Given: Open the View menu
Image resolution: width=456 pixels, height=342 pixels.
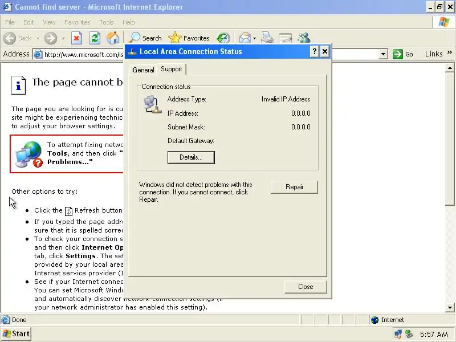Looking at the screenshot, I should tap(49, 22).
